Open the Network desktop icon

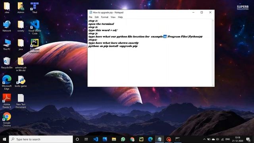click(7, 26)
